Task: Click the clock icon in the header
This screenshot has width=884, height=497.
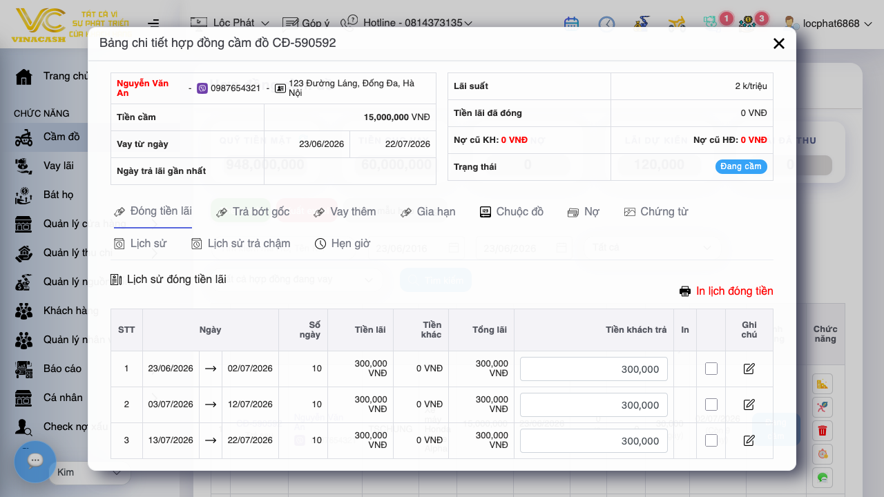Action: click(x=606, y=23)
